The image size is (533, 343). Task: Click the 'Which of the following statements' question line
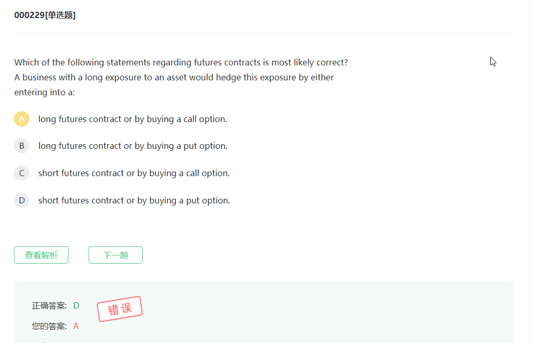point(181,62)
